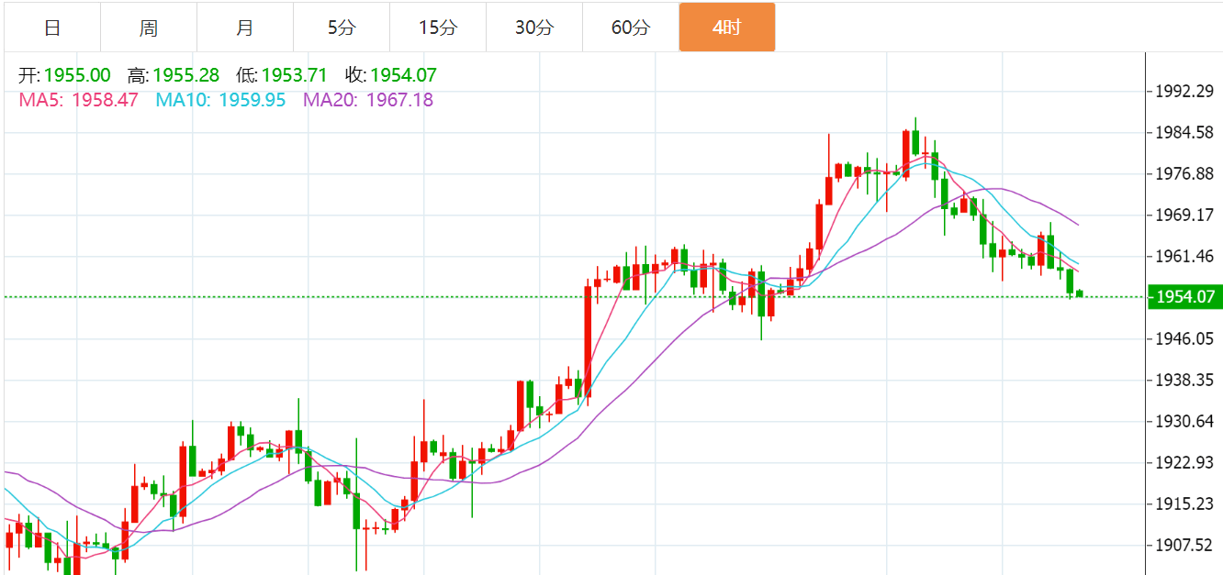Click the 高 high price 1955.28

click(x=185, y=76)
